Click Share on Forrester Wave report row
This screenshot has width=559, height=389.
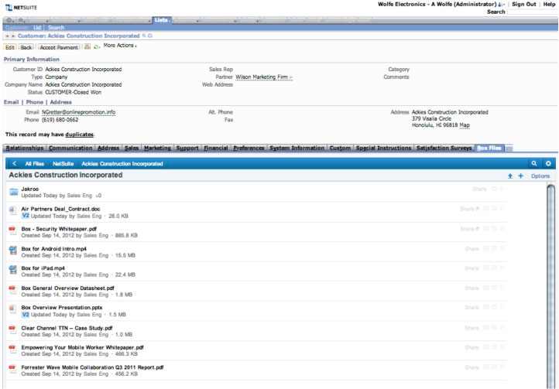tap(472, 367)
